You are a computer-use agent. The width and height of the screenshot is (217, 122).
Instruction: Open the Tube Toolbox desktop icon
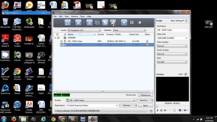coord(17,41)
